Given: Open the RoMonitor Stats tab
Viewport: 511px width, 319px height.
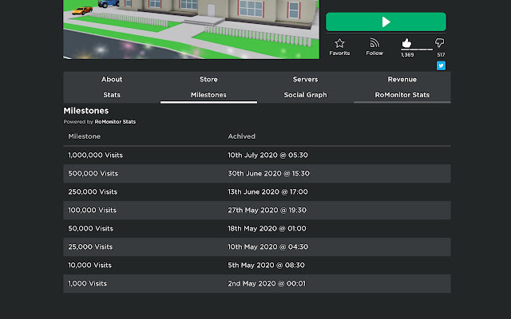Looking at the screenshot, I should coord(402,95).
